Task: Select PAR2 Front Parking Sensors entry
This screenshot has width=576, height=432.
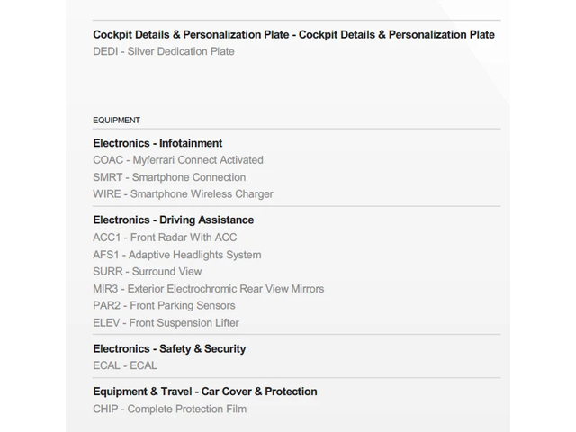Action: (164, 306)
